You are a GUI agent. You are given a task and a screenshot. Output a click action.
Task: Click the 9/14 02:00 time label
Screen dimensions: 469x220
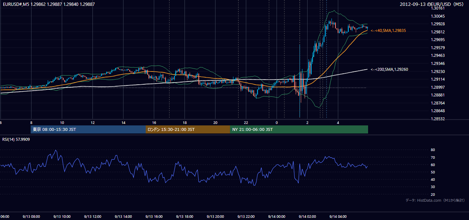[307, 216]
